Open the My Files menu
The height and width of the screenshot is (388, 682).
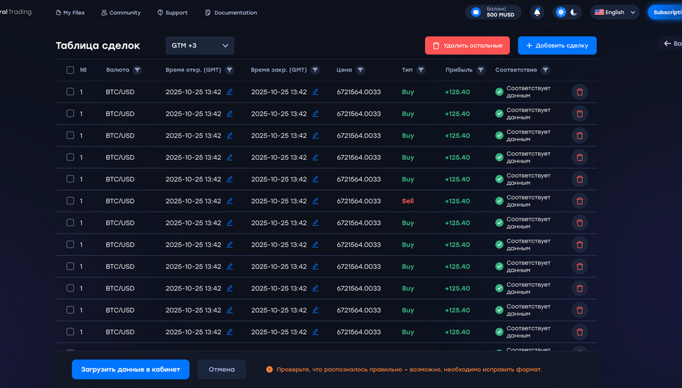tap(70, 12)
